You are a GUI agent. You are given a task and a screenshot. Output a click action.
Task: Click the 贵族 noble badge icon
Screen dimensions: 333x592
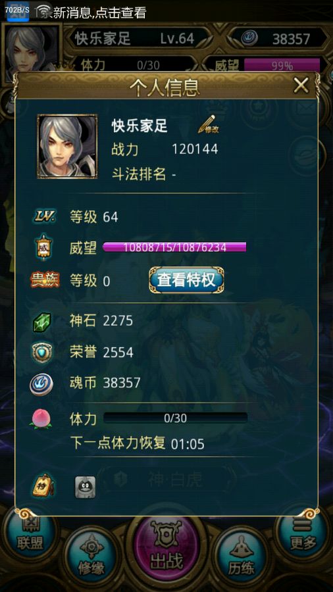click(45, 280)
